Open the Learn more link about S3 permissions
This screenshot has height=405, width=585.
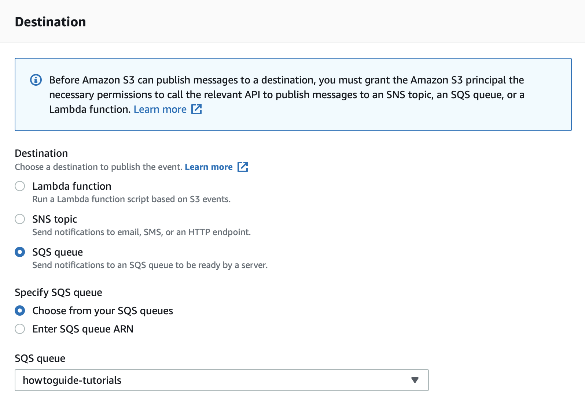[x=160, y=109]
